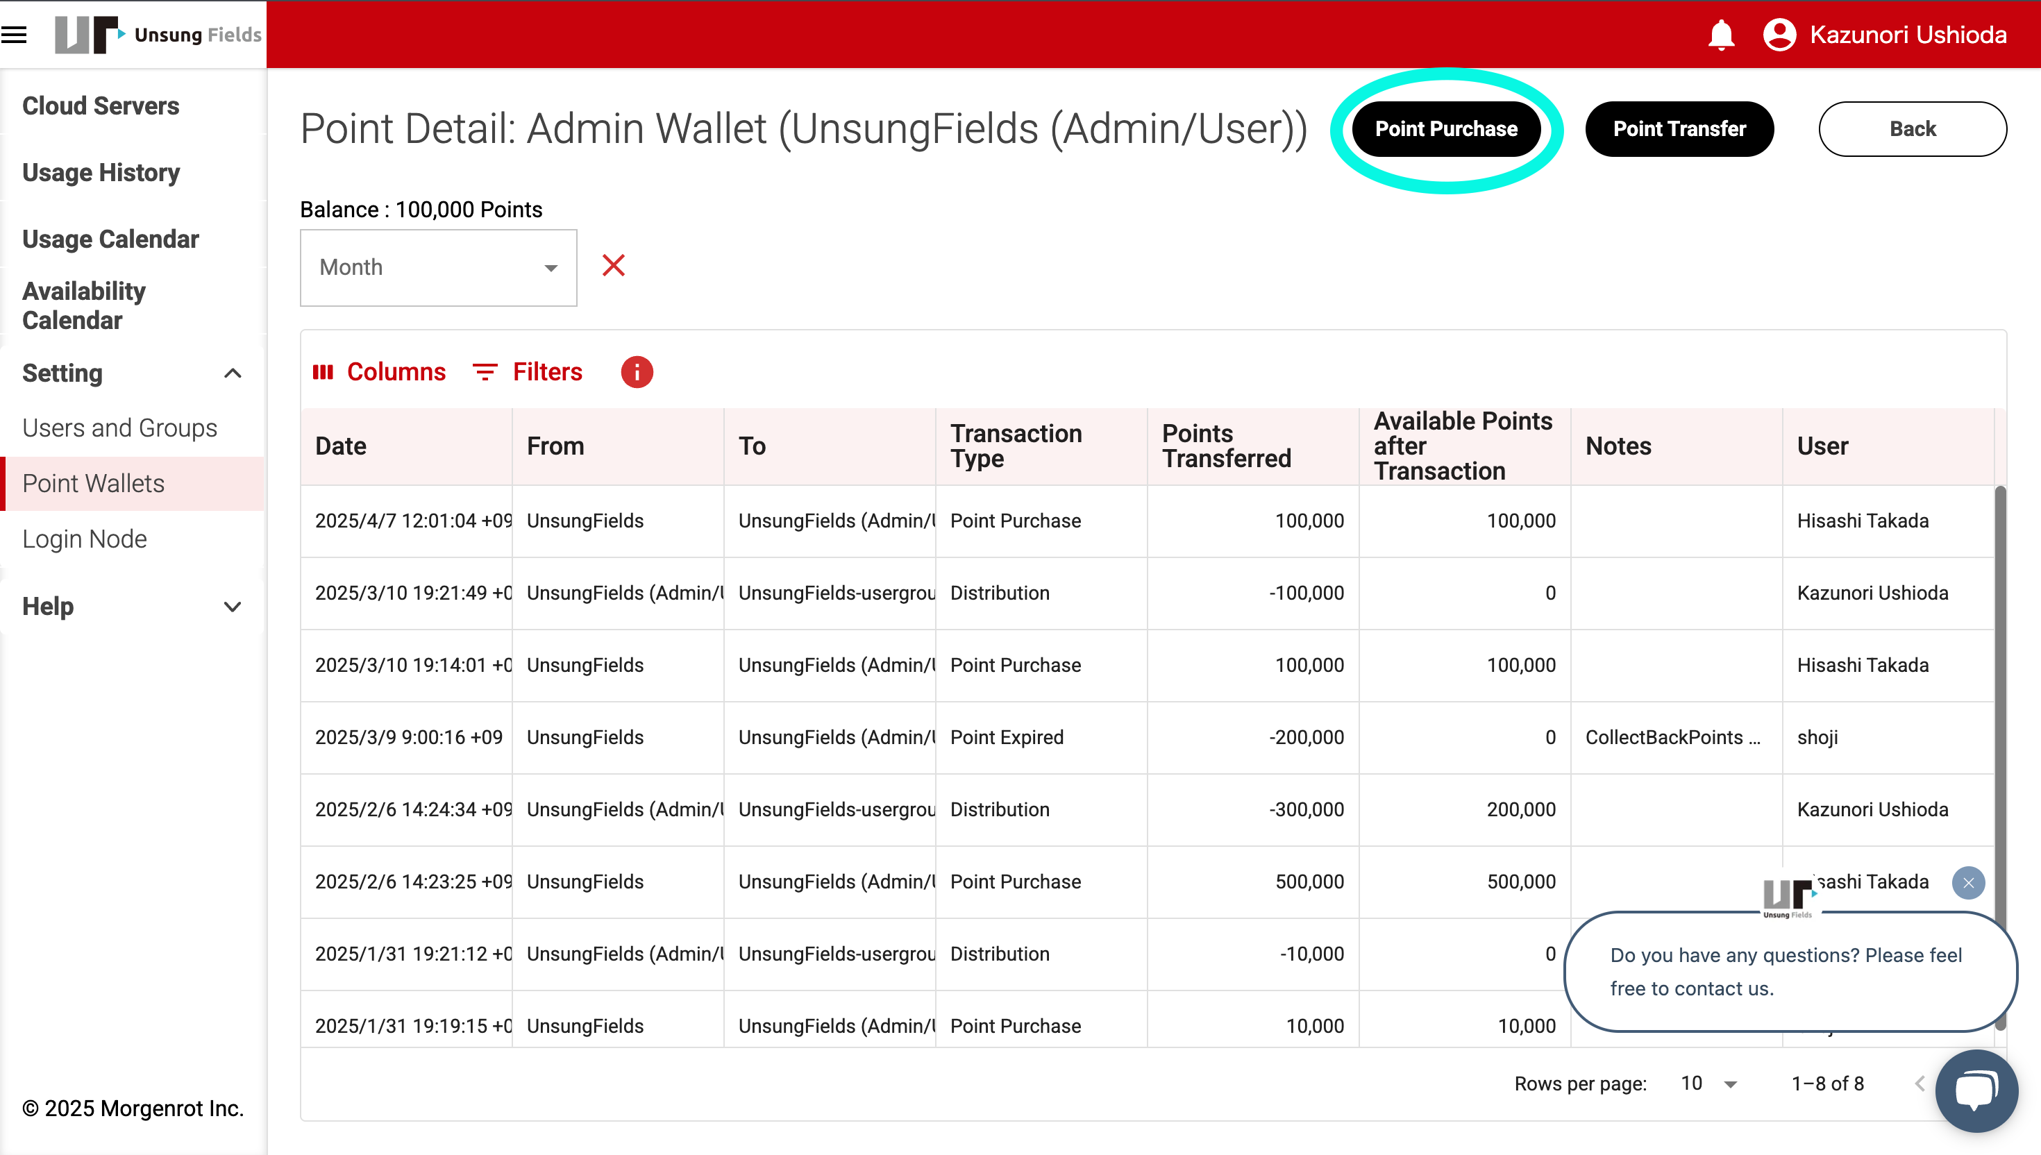Open the Columns selector
The image size is (2041, 1155).
point(379,372)
